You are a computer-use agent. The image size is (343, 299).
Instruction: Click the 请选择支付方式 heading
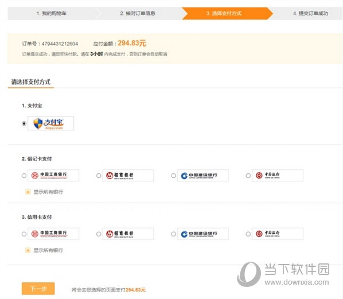point(31,82)
